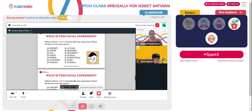Click the Give Applause button
The image size is (252, 111).
231,12
